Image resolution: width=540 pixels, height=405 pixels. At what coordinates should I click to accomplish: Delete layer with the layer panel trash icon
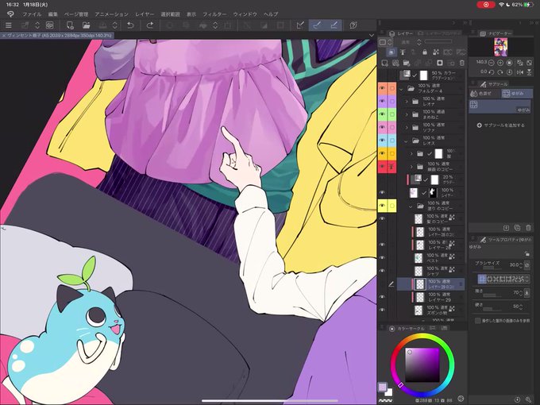(462, 63)
